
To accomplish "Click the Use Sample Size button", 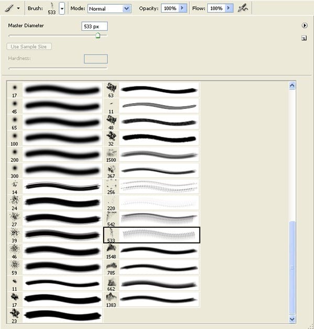I will (x=29, y=47).
